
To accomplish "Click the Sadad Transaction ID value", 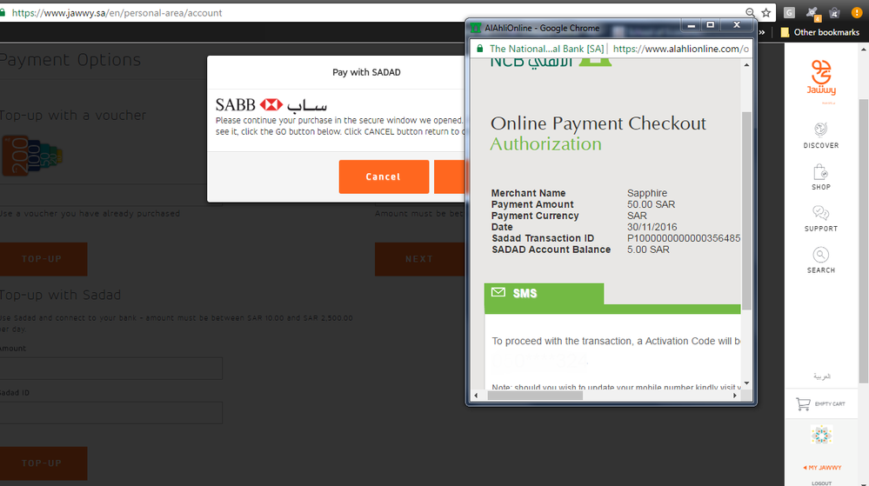I will tap(684, 238).
